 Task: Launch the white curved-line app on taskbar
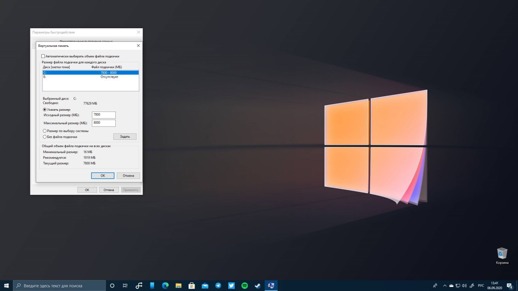[139, 285]
